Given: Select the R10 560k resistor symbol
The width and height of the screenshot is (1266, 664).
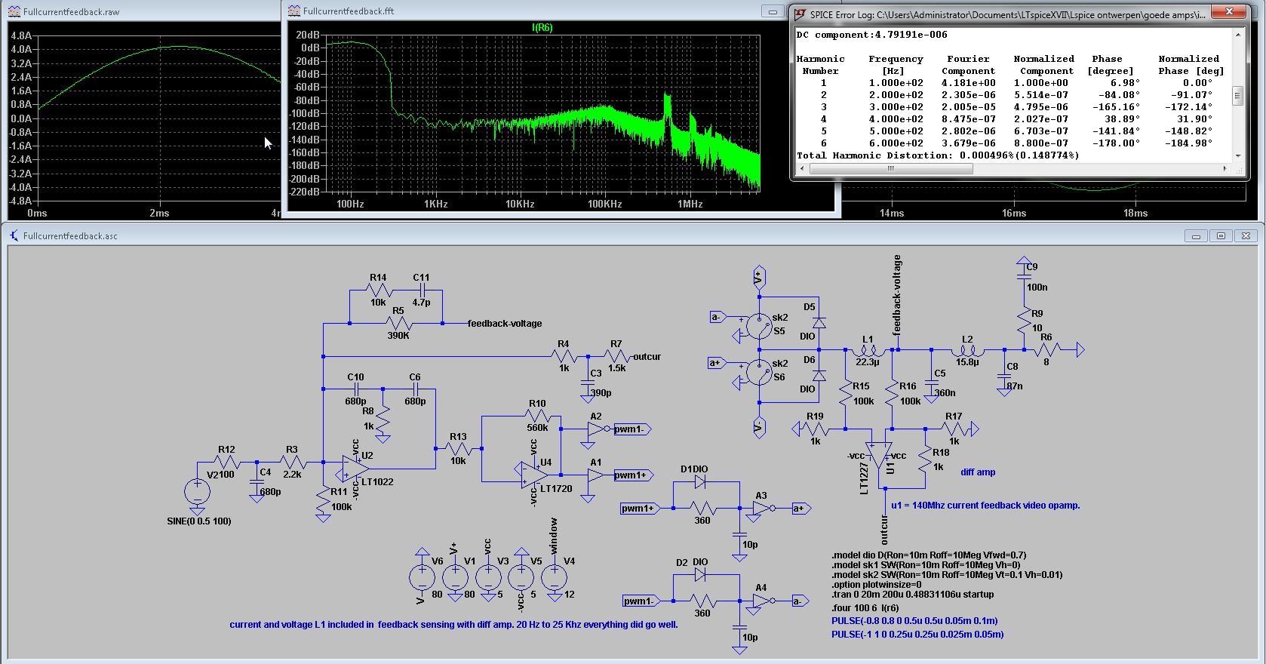Looking at the screenshot, I should (537, 416).
